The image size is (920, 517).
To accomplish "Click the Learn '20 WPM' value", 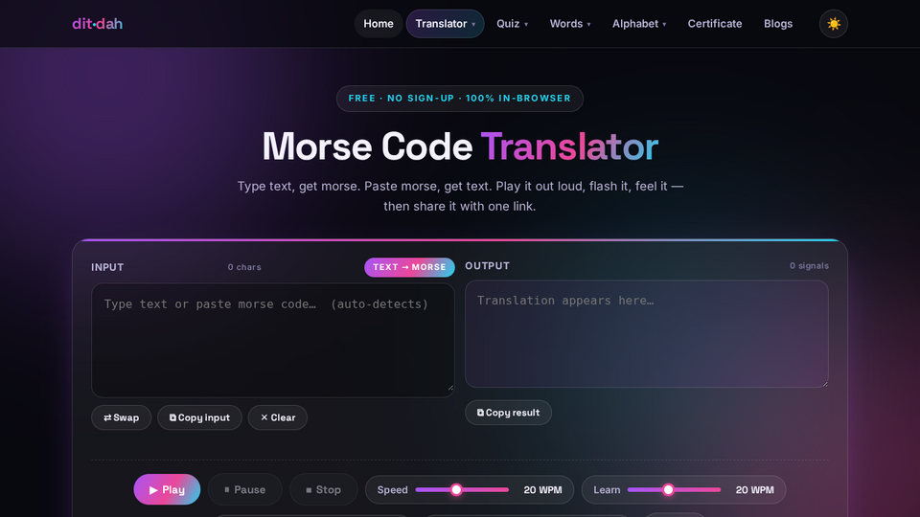I will (x=754, y=490).
